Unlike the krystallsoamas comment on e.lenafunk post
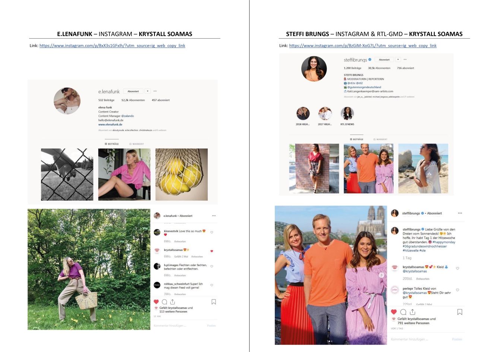 (x=212, y=251)
